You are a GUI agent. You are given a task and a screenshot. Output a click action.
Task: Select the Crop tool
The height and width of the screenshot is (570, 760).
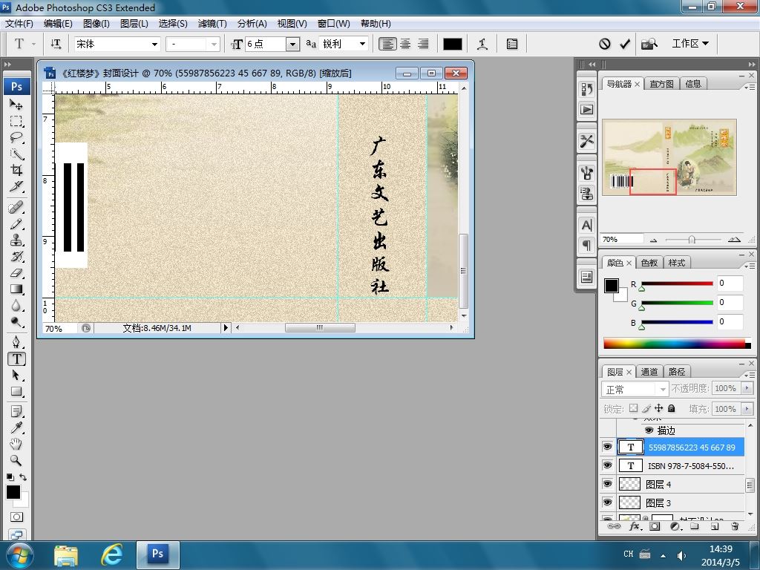[16, 170]
